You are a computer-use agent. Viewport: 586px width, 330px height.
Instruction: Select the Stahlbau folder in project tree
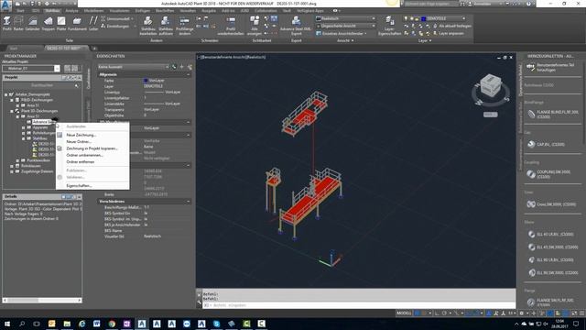click(x=39, y=138)
